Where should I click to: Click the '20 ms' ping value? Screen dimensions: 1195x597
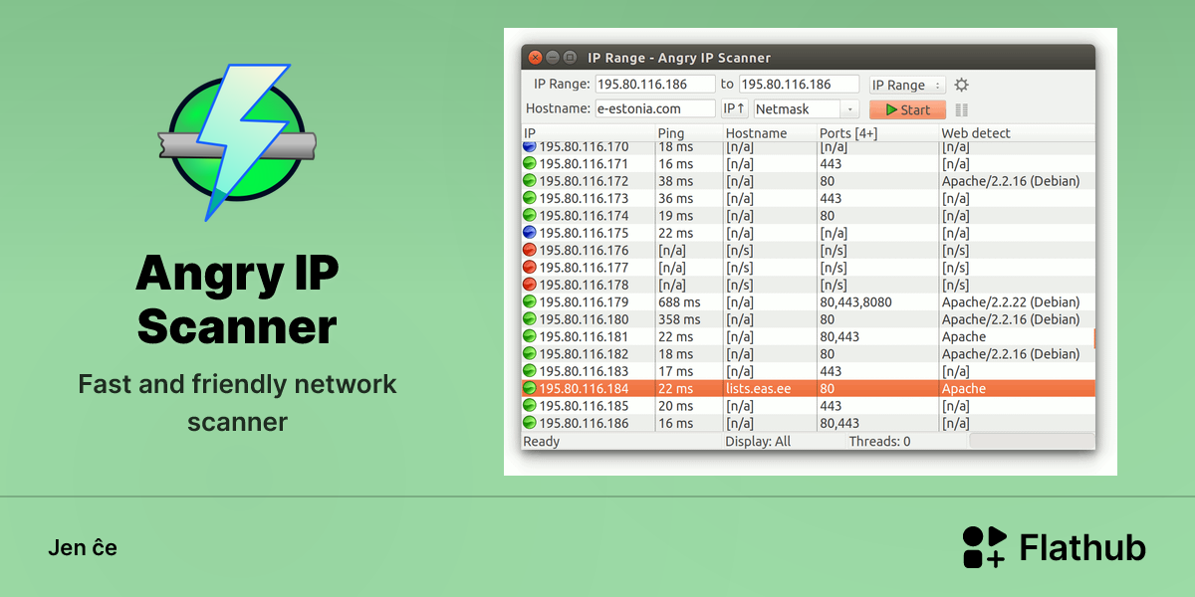[675, 406]
